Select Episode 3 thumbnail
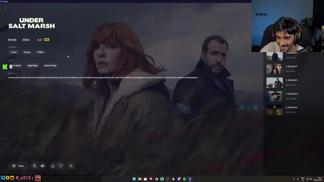This screenshot has height=182, width=324. tap(274, 69)
